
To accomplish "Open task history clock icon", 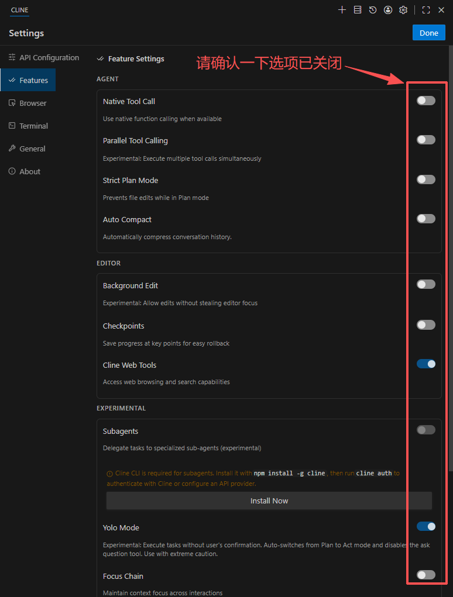I will 373,10.
